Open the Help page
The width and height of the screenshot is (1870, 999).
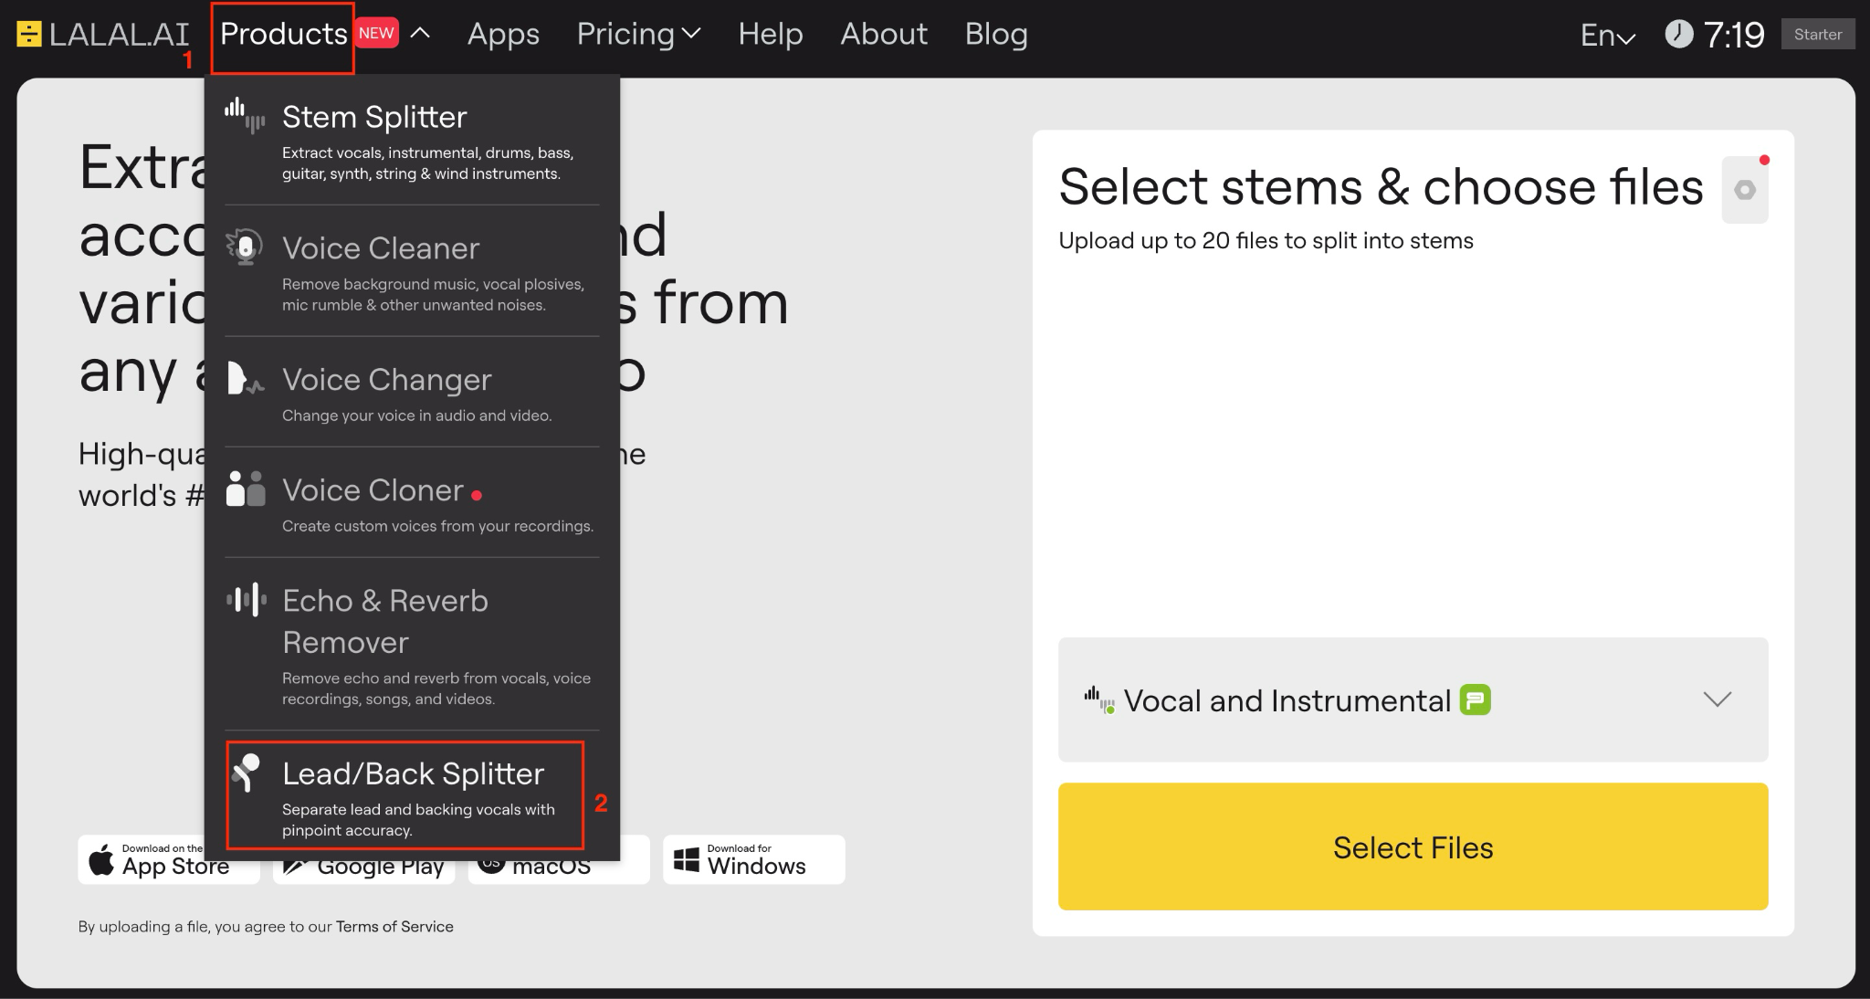click(770, 34)
